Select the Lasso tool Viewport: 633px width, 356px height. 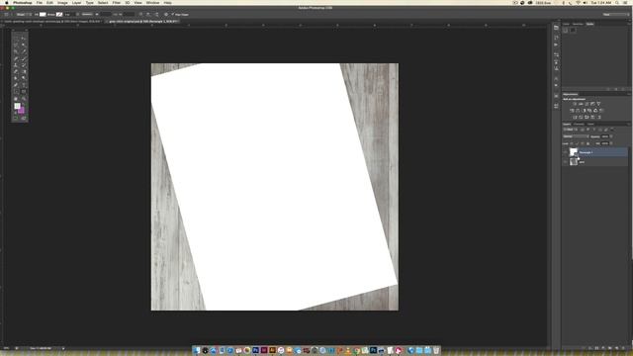16,44
